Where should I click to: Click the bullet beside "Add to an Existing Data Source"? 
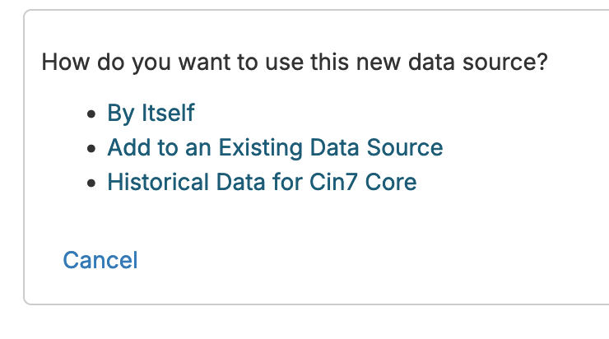92,149
